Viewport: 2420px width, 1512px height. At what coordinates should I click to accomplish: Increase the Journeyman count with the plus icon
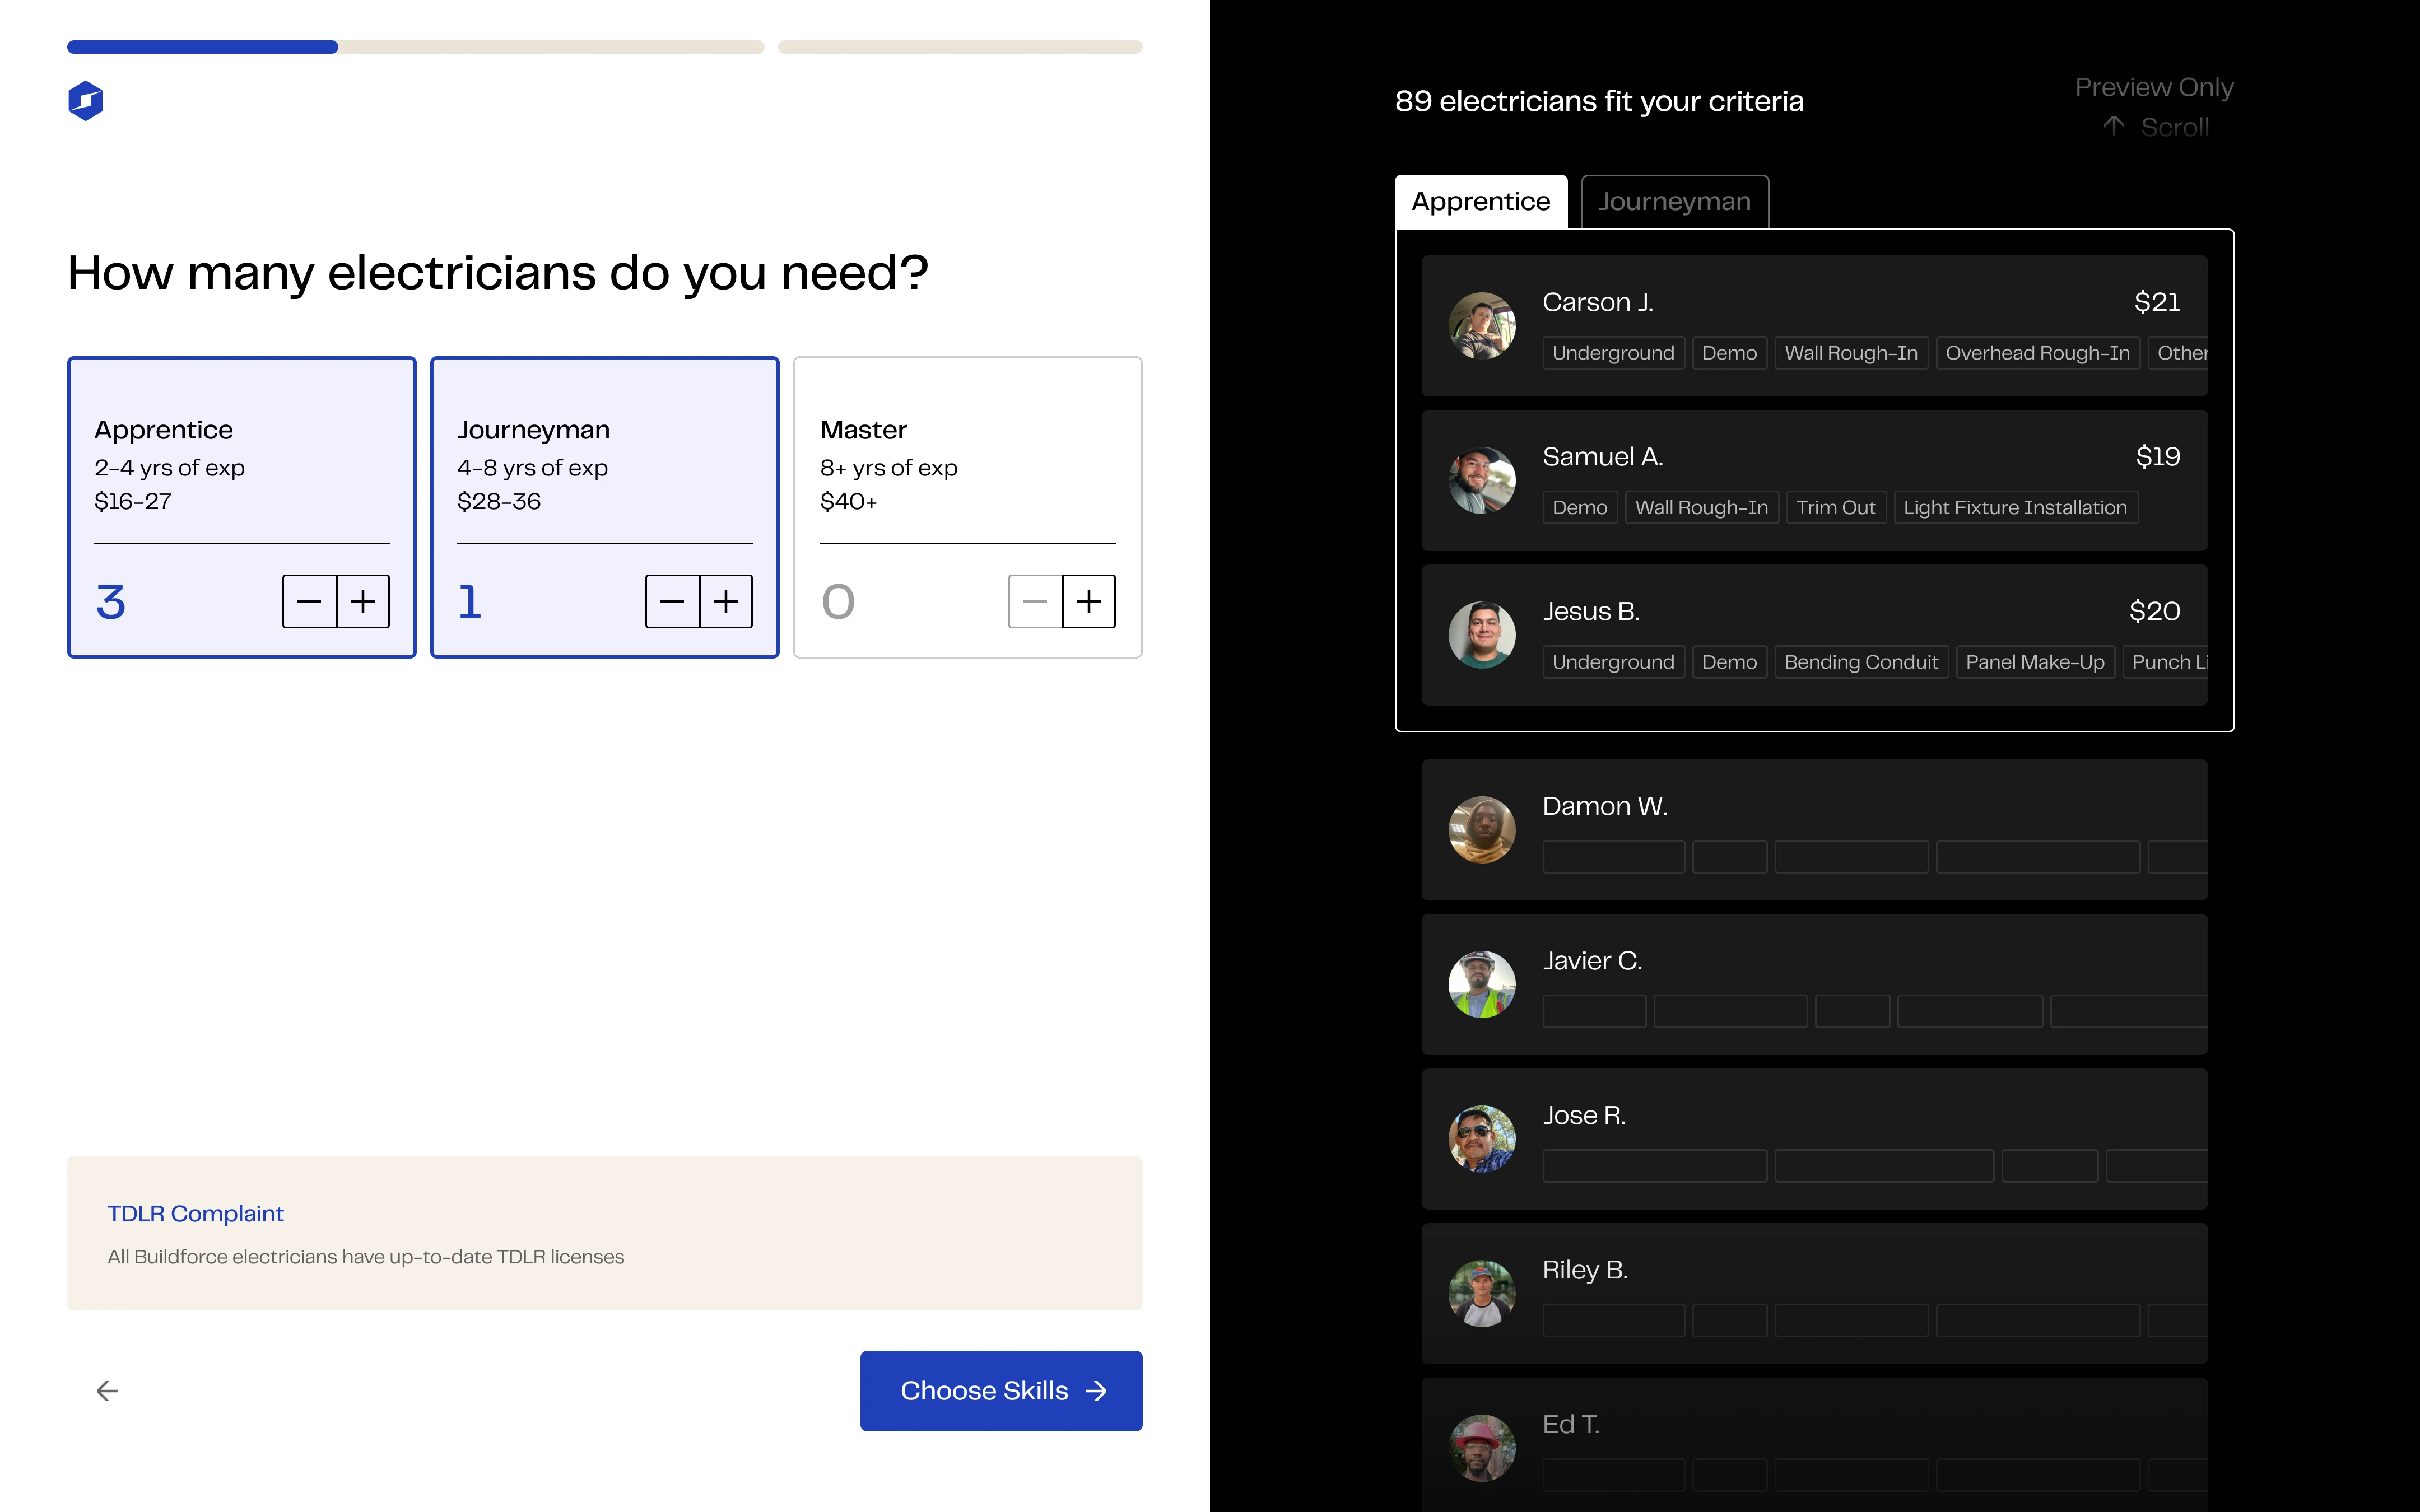click(726, 601)
